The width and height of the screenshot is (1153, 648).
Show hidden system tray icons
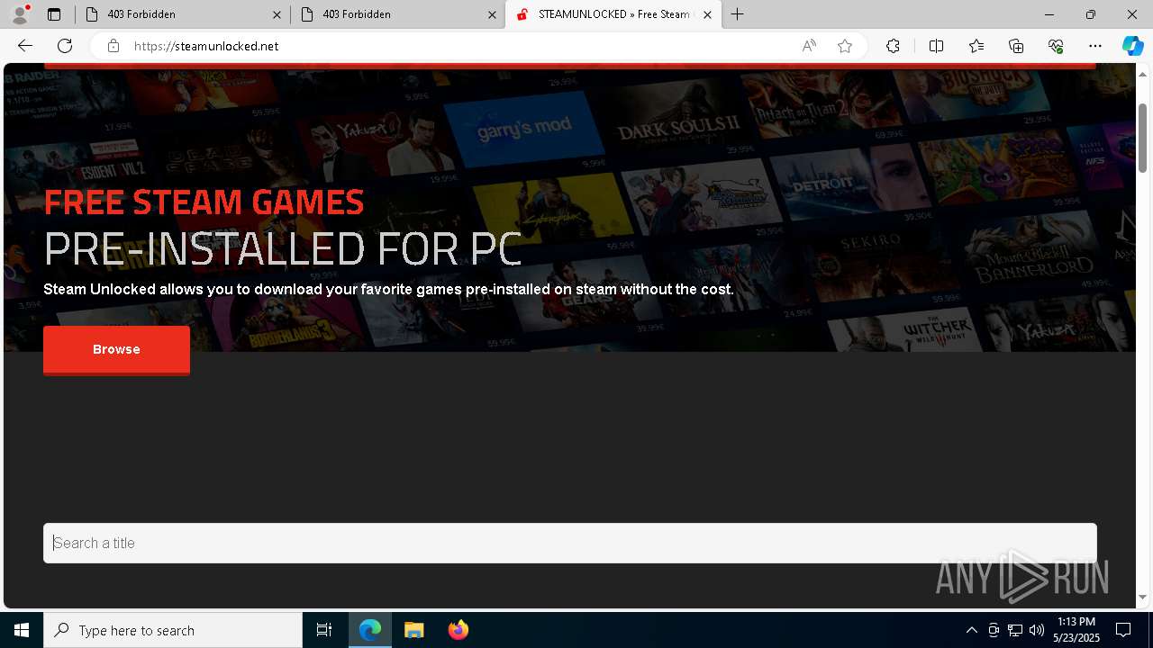point(971,630)
